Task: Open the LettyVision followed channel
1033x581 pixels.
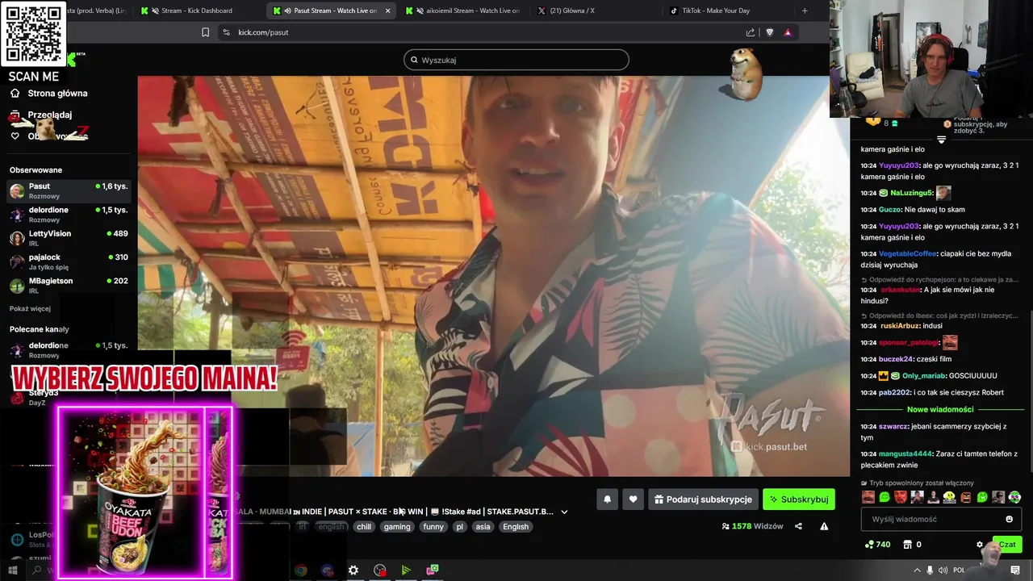Action: 69,237
